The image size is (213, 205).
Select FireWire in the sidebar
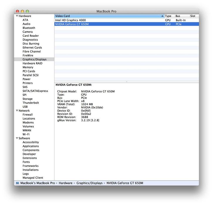pyautogui.click(x=28, y=55)
